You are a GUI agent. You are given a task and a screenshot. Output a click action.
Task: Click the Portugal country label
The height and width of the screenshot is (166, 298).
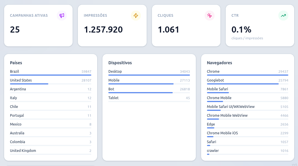click(x=17, y=115)
